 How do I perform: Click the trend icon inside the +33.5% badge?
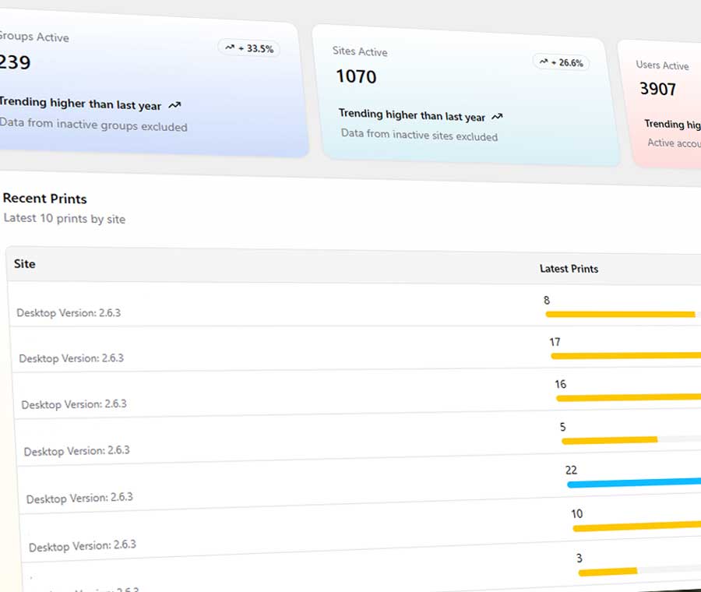click(229, 47)
